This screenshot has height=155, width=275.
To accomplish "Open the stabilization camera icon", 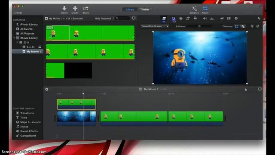I will (x=195, y=19).
